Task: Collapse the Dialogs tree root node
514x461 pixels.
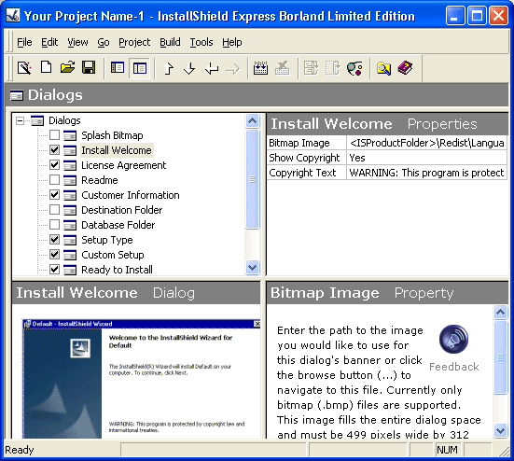Action: 20,120
